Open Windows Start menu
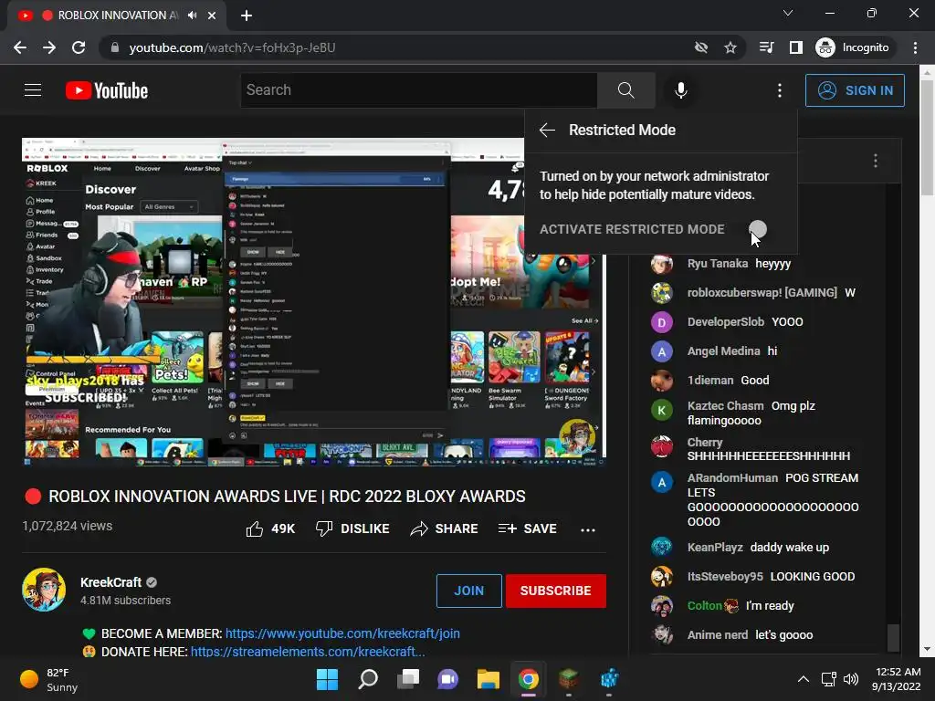 pos(328,679)
